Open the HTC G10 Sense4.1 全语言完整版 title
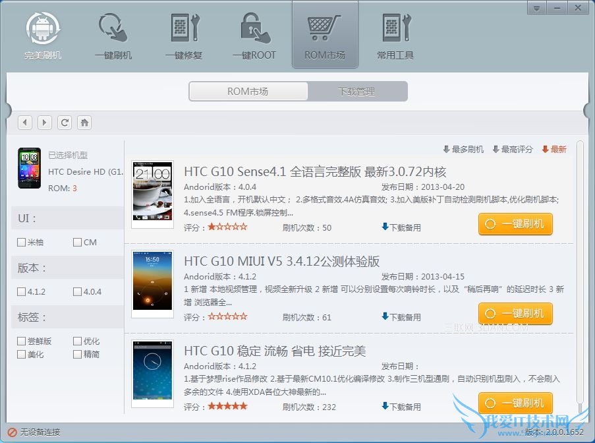Screen dimensions: 595x443 (x=315, y=171)
